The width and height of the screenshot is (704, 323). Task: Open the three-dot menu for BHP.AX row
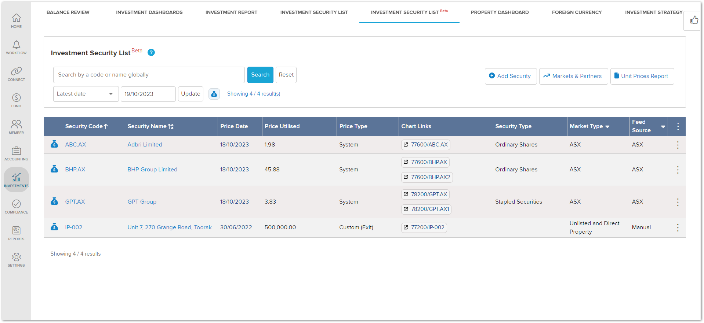[678, 170]
